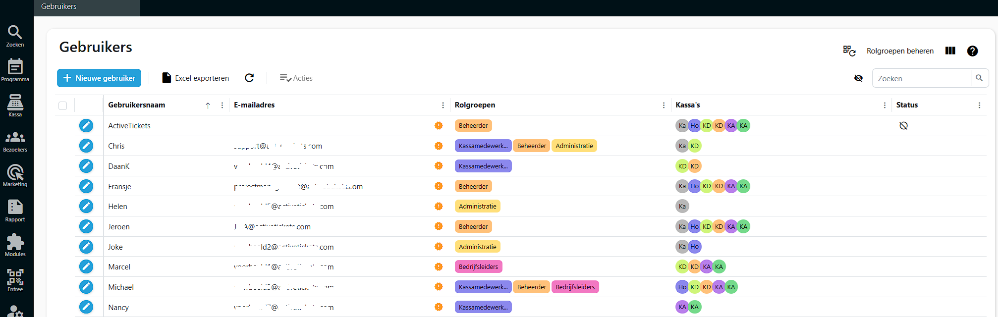Click Bedrijfsleiders tag in Marcel row
Viewport: 998px width, 318px height.
point(478,266)
